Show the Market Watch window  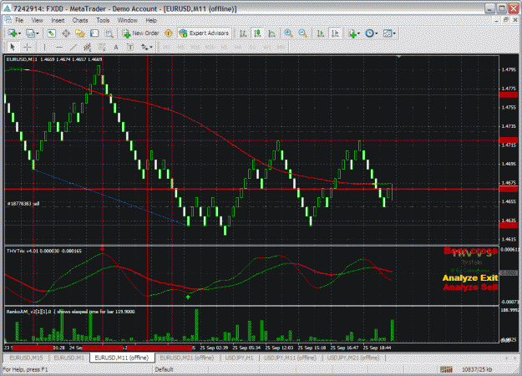pyautogui.click(x=51, y=33)
